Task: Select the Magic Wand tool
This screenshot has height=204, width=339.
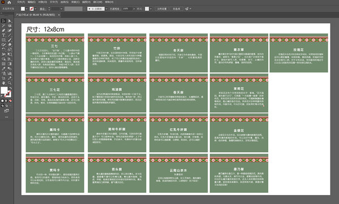Action: [x=3, y=25]
